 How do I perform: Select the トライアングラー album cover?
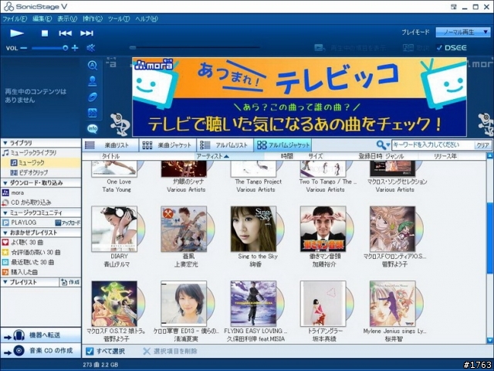323,304
